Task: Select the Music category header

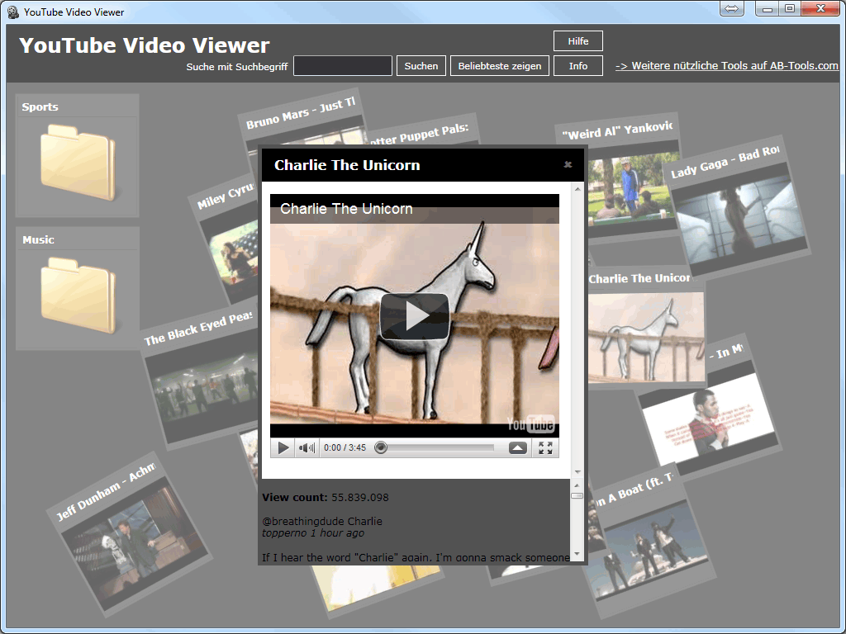Action: click(x=38, y=238)
